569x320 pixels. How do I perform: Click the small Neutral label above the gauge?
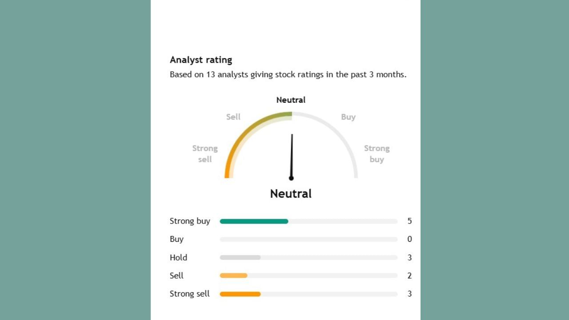(291, 100)
